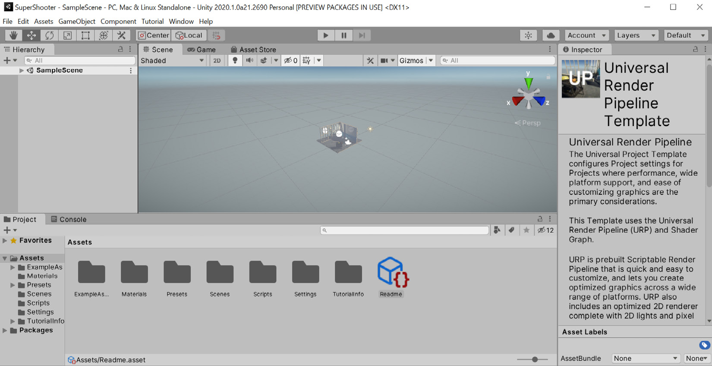Open the GameObject menu
This screenshot has width=712, height=366.
(x=76, y=21)
